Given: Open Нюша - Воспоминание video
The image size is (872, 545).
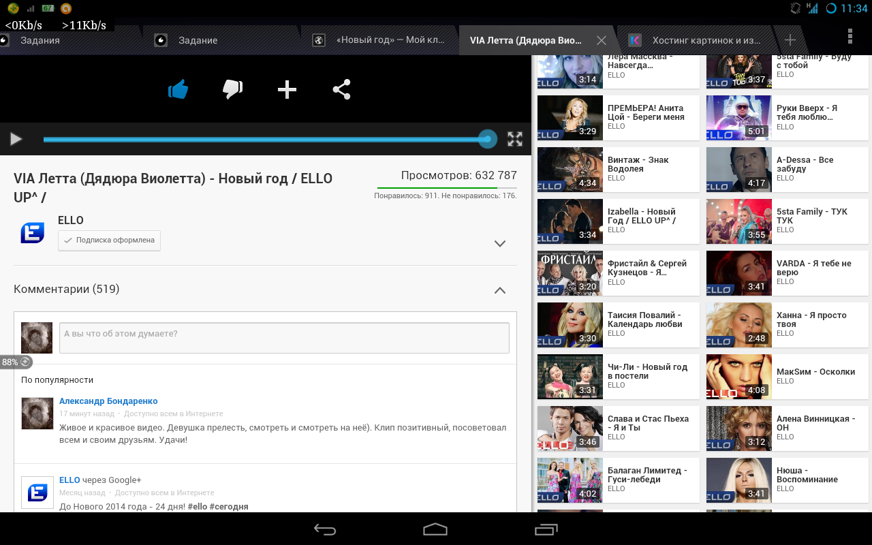Looking at the screenshot, I should tap(788, 480).
